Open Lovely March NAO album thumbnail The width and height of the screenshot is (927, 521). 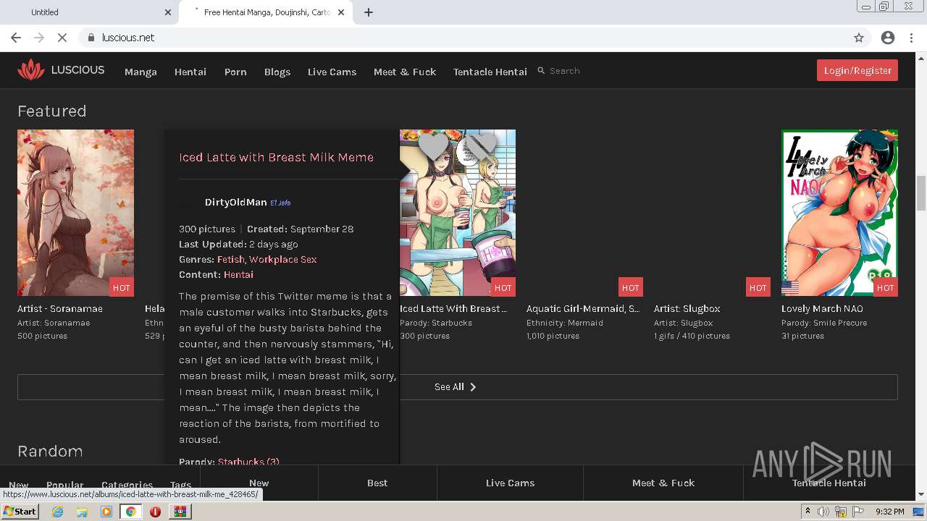(839, 213)
